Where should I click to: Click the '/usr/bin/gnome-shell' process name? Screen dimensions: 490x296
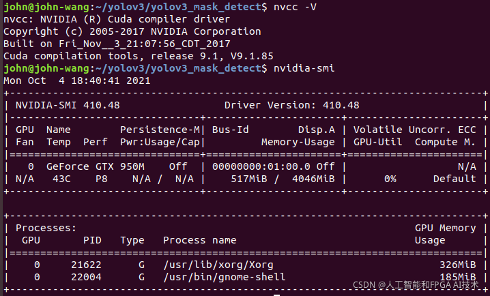point(225,277)
